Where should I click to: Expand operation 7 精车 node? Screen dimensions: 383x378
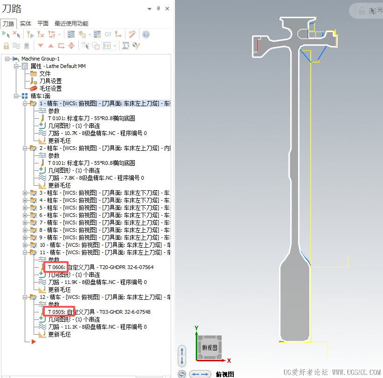coord(25,223)
